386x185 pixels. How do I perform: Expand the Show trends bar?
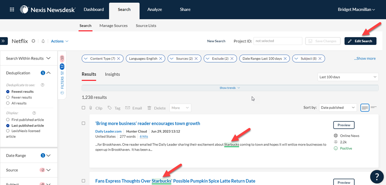(230, 88)
